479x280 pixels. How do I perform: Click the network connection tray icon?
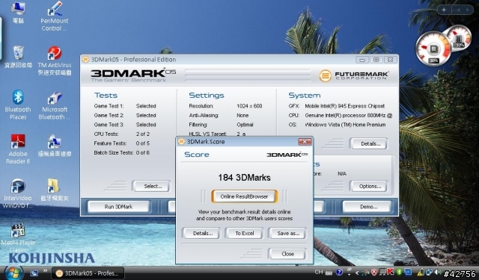click(429, 272)
